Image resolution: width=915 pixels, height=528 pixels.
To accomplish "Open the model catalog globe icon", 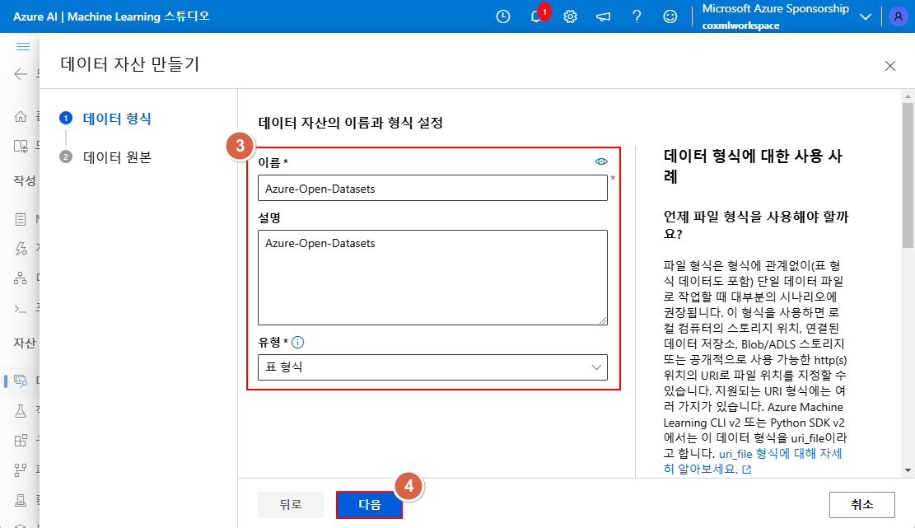I will tap(21, 146).
